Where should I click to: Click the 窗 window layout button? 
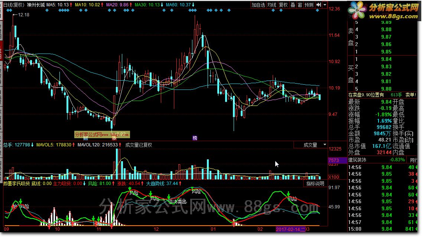(x=300, y=5)
